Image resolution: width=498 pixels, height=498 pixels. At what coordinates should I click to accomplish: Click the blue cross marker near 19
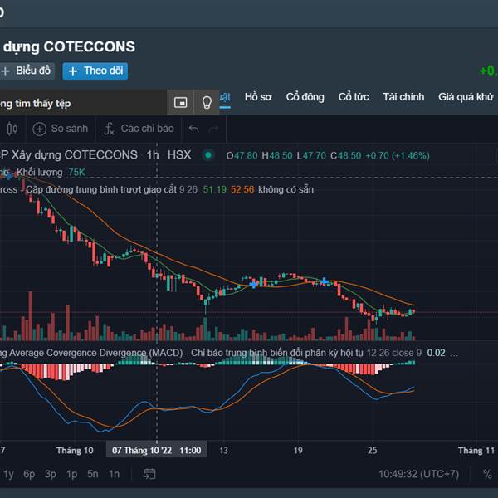click(x=325, y=281)
